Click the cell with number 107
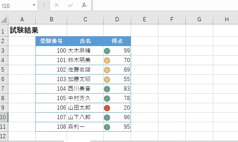238x142 pixels. click(x=51, y=117)
